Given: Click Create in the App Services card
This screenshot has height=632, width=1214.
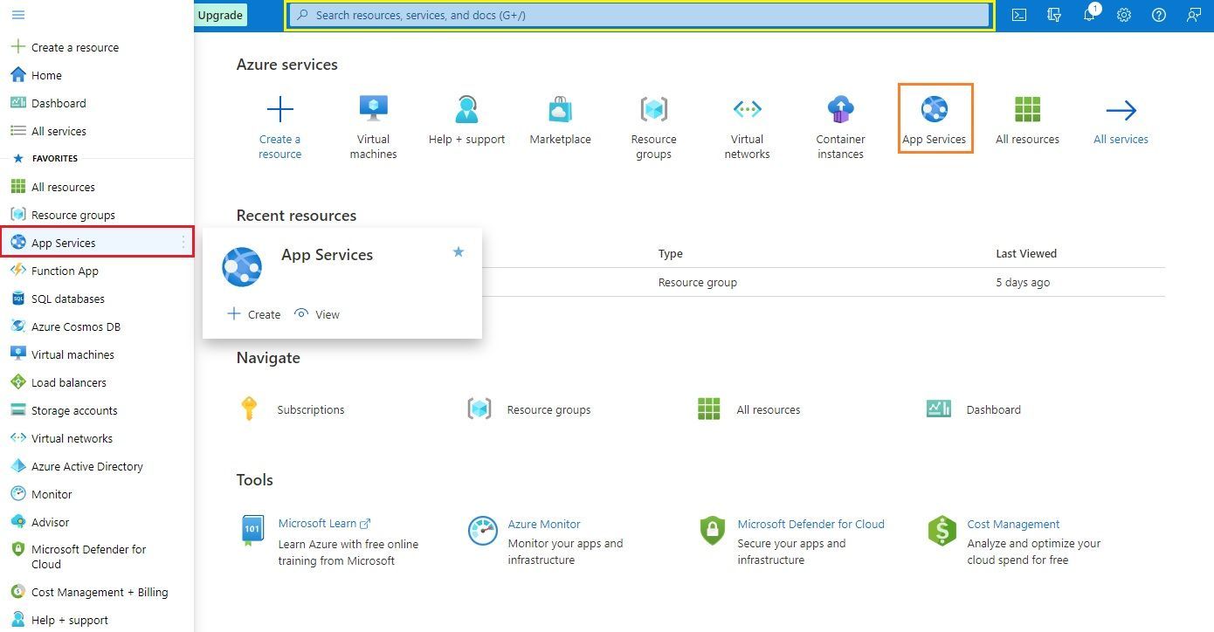Looking at the screenshot, I should [x=254, y=314].
